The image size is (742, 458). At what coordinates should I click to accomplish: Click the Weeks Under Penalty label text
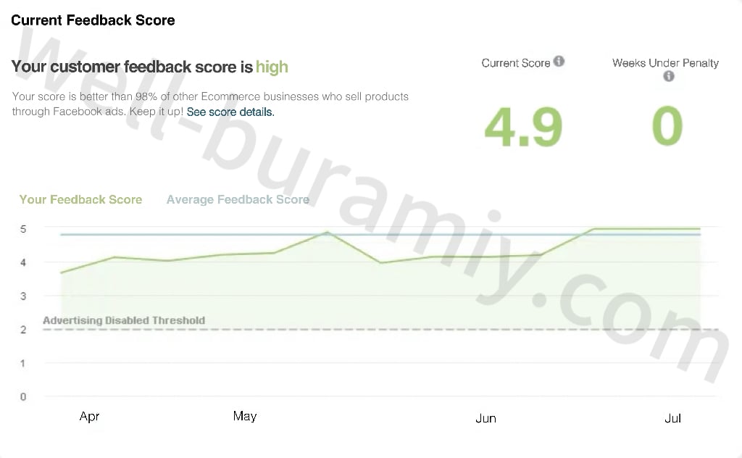(665, 63)
